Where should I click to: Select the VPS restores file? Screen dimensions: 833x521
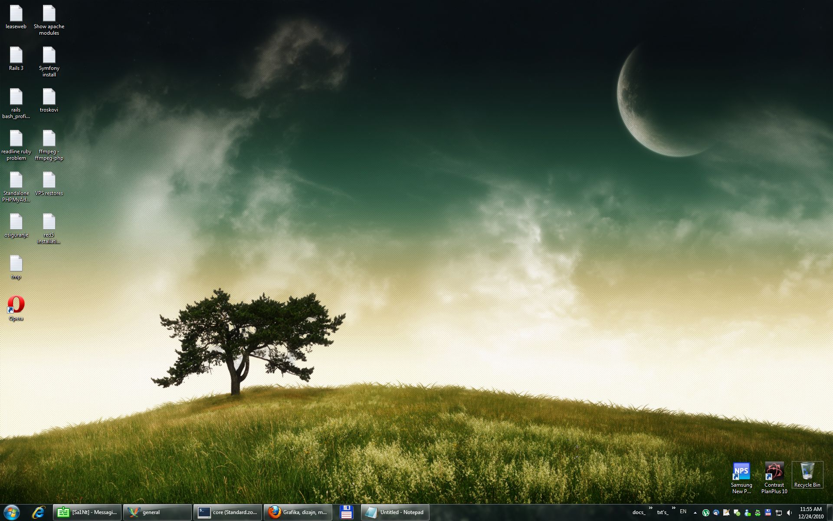[x=49, y=184]
